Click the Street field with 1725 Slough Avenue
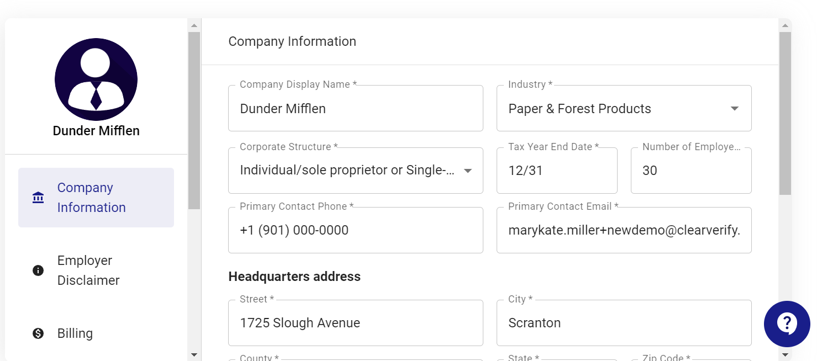Image resolution: width=817 pixels, height=361 pixels. (x=356, y=323)
